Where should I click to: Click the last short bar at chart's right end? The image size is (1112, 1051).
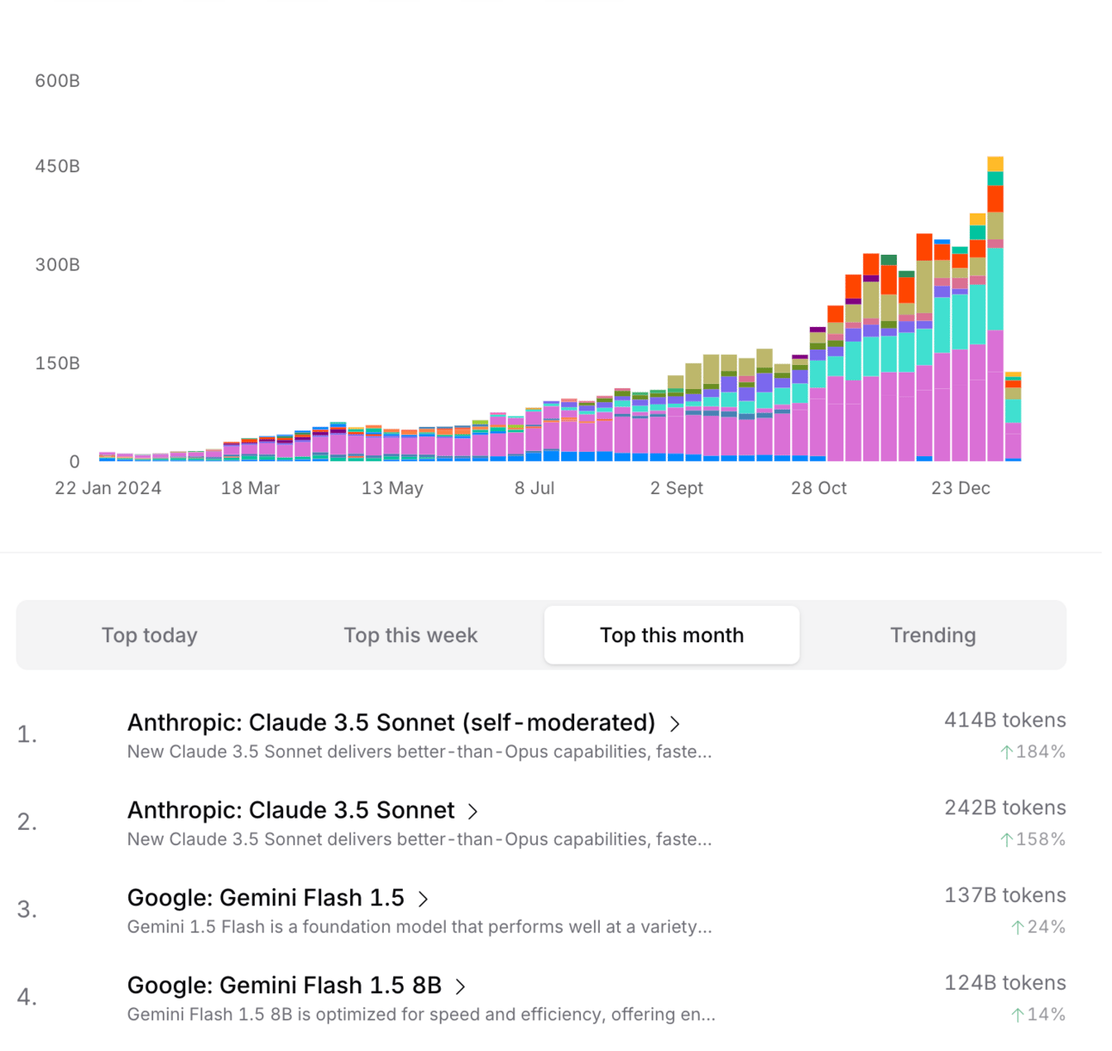1013,417
